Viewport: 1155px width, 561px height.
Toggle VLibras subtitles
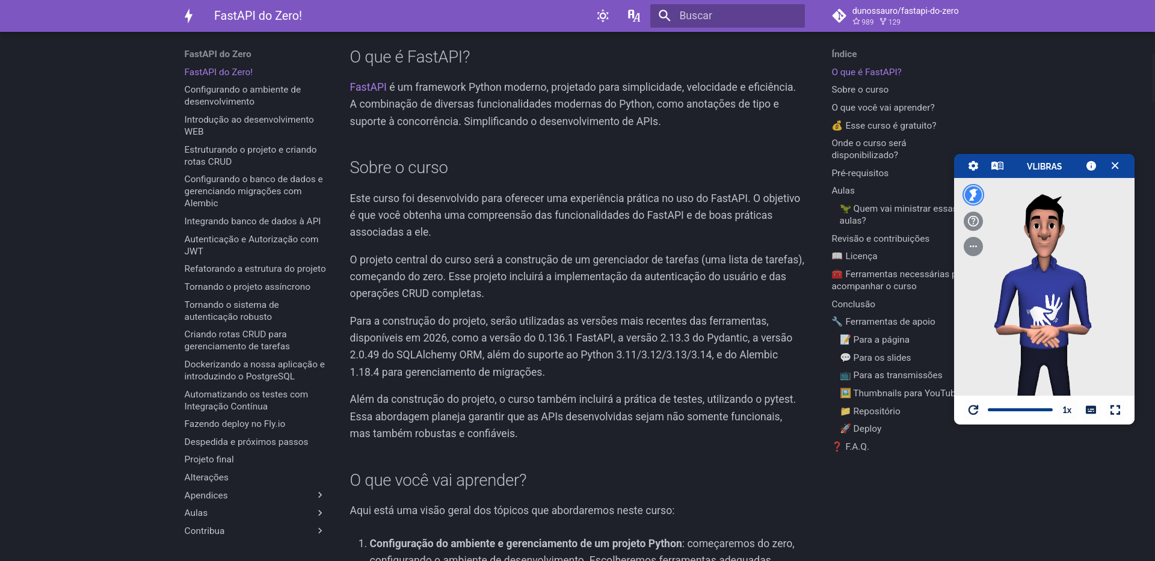tap(1091, 410)
